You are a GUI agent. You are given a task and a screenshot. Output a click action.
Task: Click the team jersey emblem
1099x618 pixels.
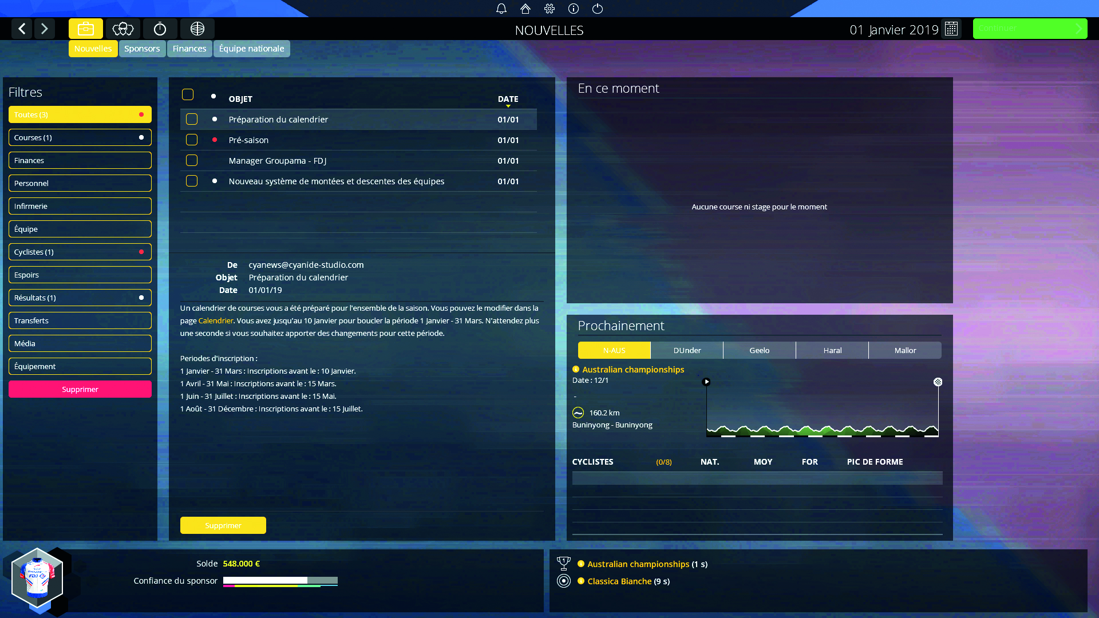click(37, 578)
